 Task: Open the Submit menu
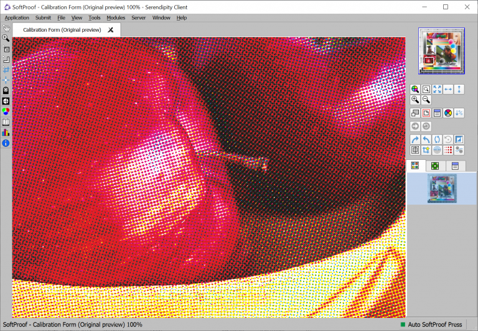(43, 17)
